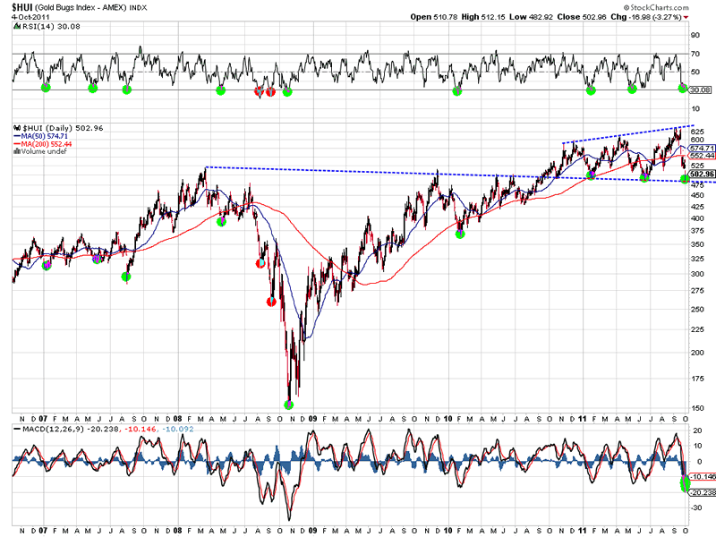Click the Volume undef bar icon
This screenshot has width=716, height=537.
[15, 150]
